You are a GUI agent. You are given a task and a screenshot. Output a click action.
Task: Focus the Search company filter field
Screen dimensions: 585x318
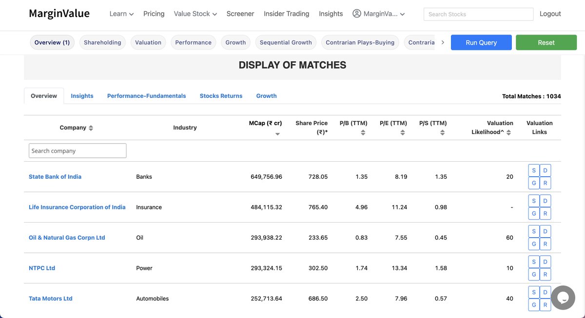coord(78,150)
